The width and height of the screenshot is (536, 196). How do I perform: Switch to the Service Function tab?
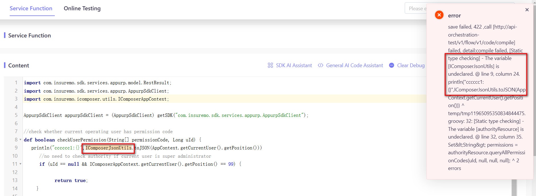click(31, 9)
